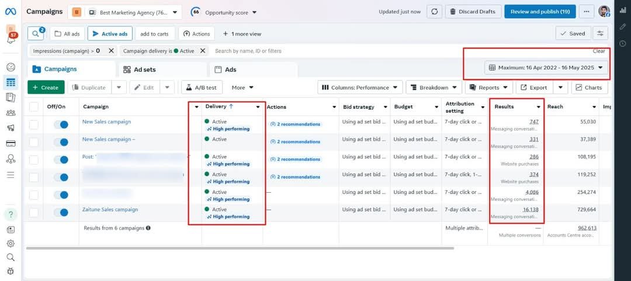Click the megaphone advertising icon in sidebar
The height and width of the screenshot is (281, 631).
click(x=11, y=128)
